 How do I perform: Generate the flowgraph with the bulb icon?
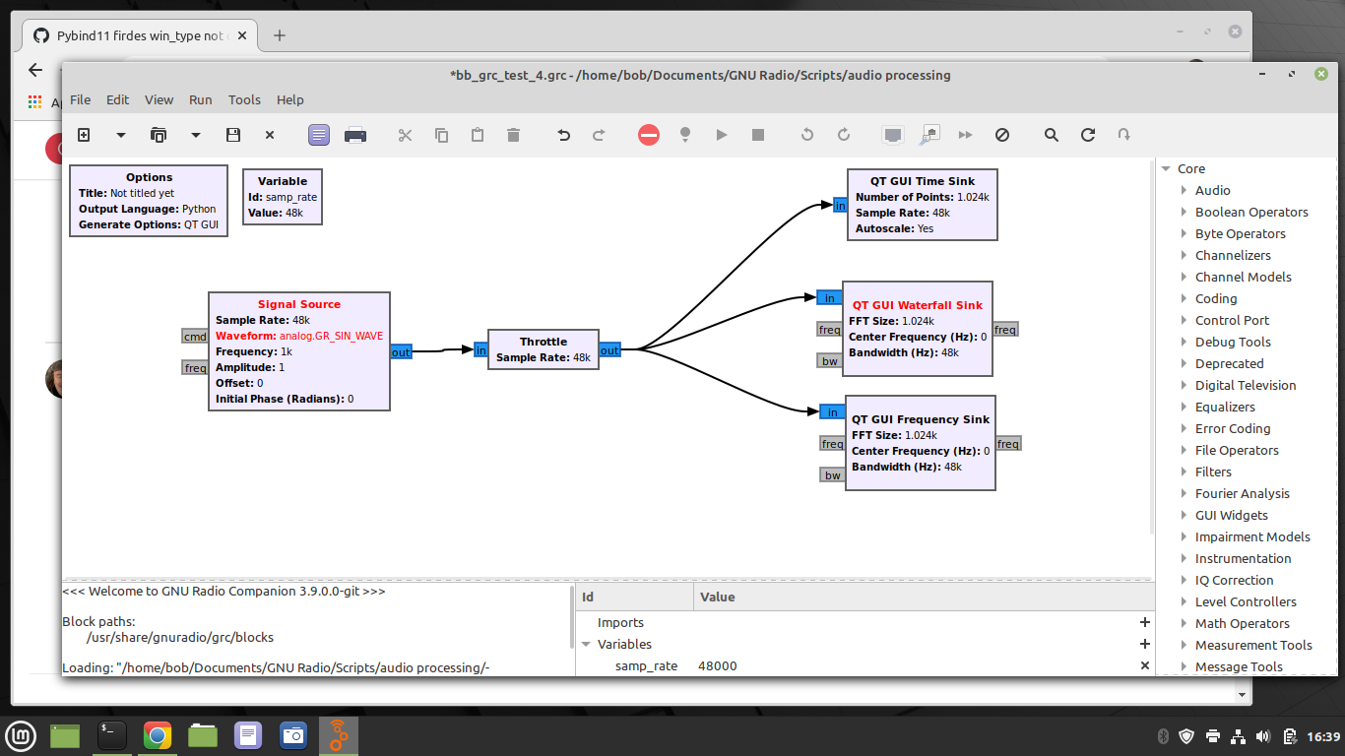click(685, 135)
